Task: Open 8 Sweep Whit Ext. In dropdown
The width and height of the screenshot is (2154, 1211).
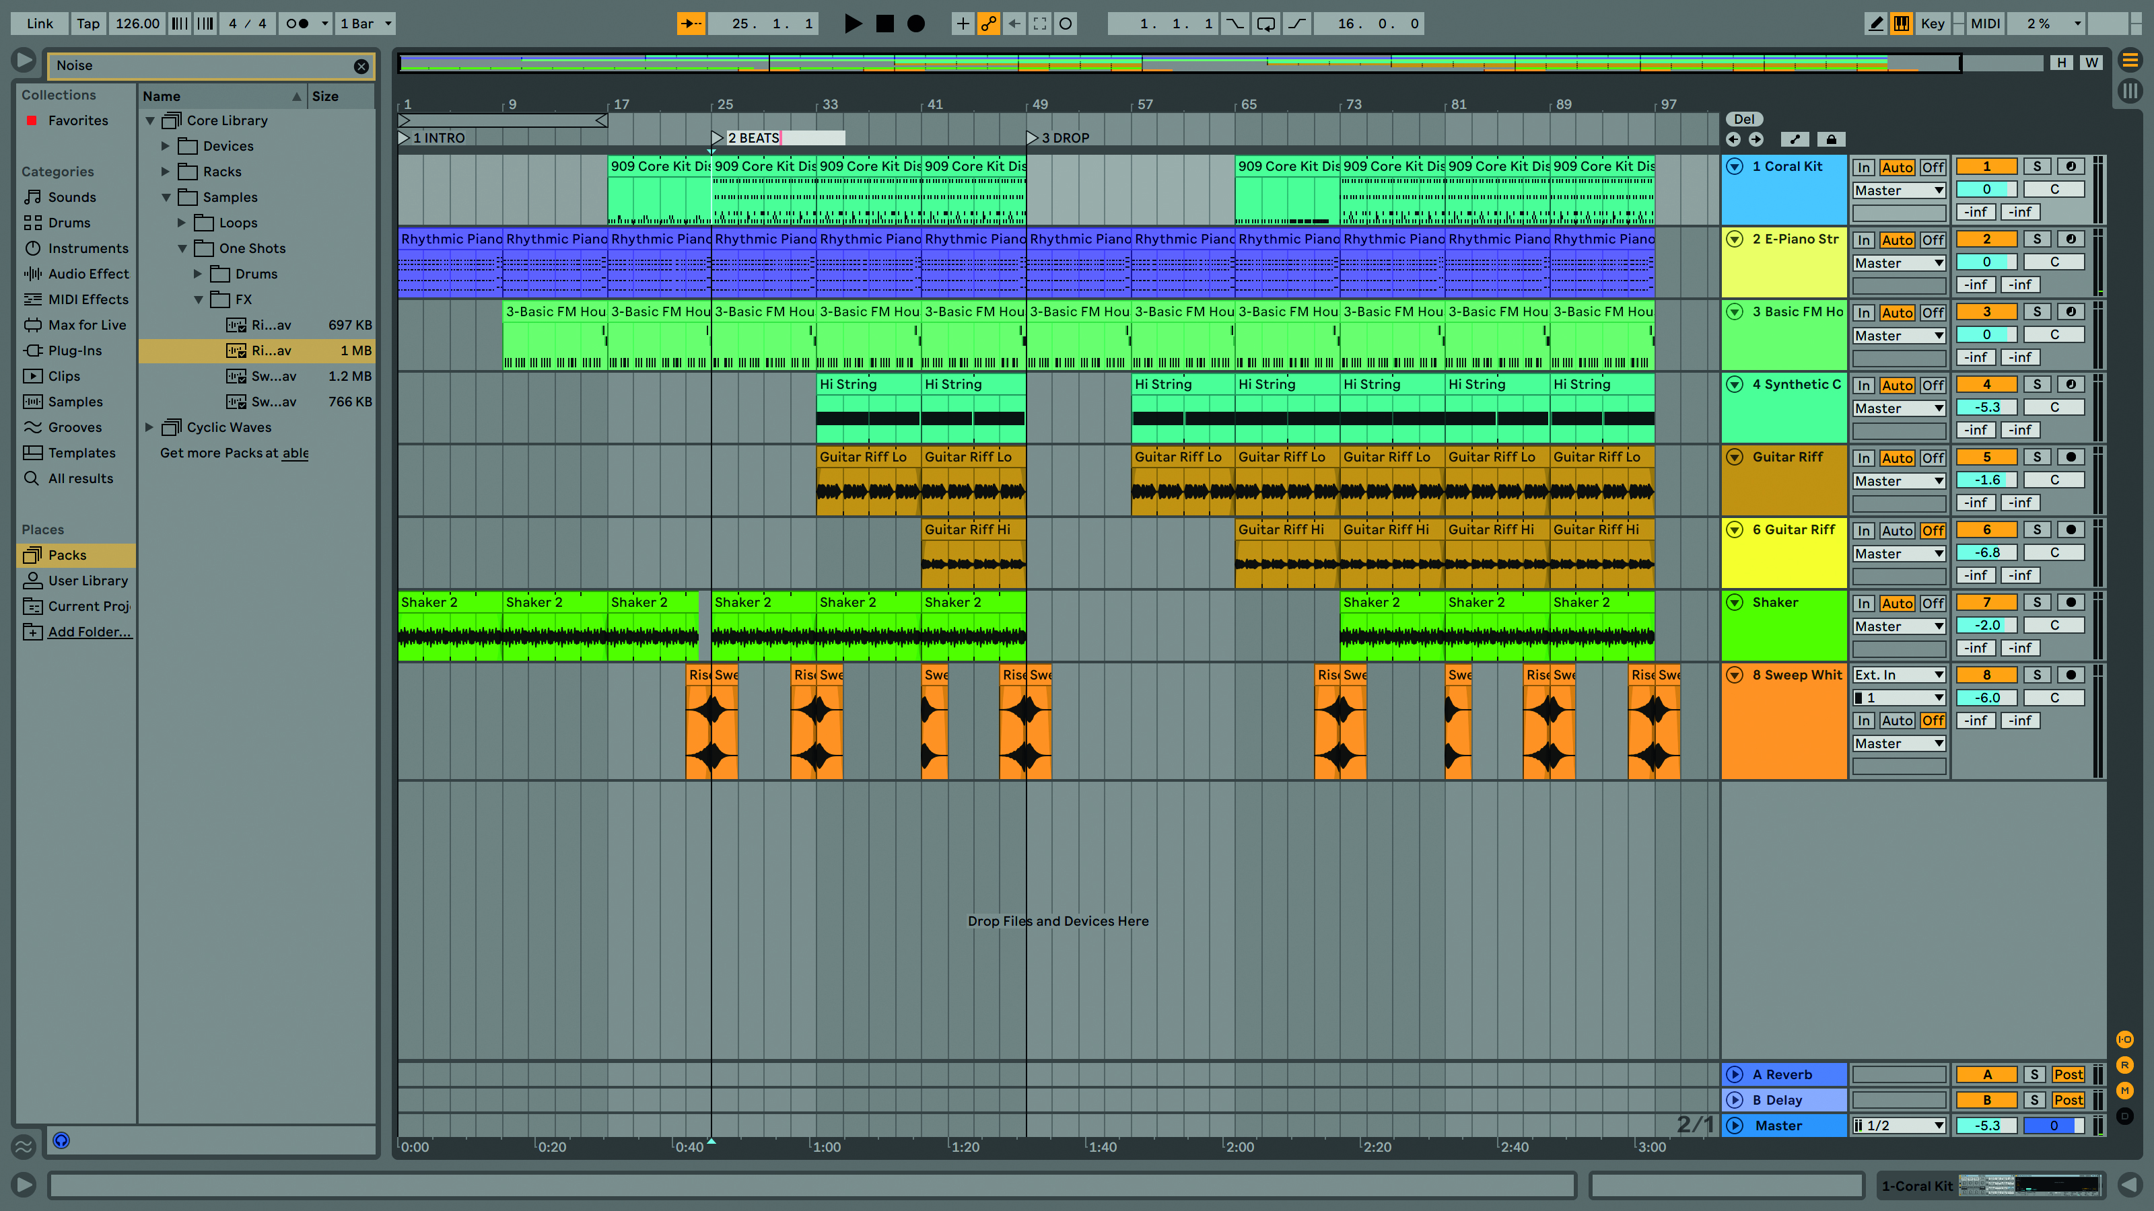Action: 1899,675
